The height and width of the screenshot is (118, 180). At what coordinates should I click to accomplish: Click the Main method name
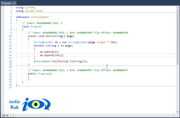coord(49,36)
